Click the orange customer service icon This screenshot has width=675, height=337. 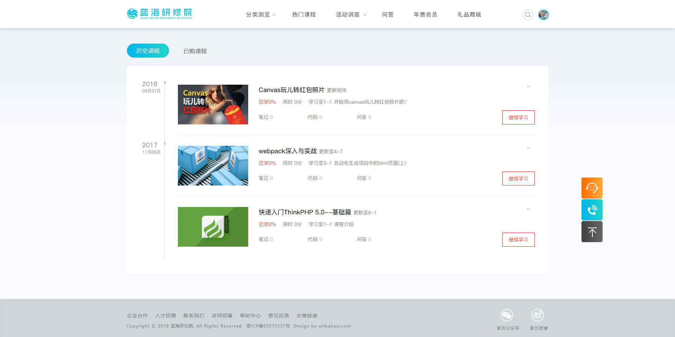[592, 188]
